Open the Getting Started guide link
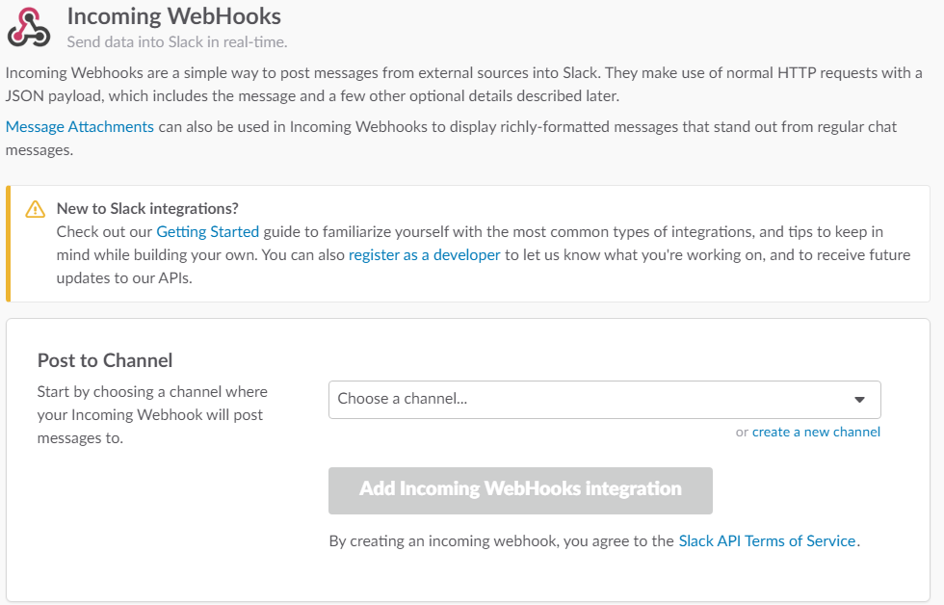The image size is (944, 605). (x=207, y=232)
